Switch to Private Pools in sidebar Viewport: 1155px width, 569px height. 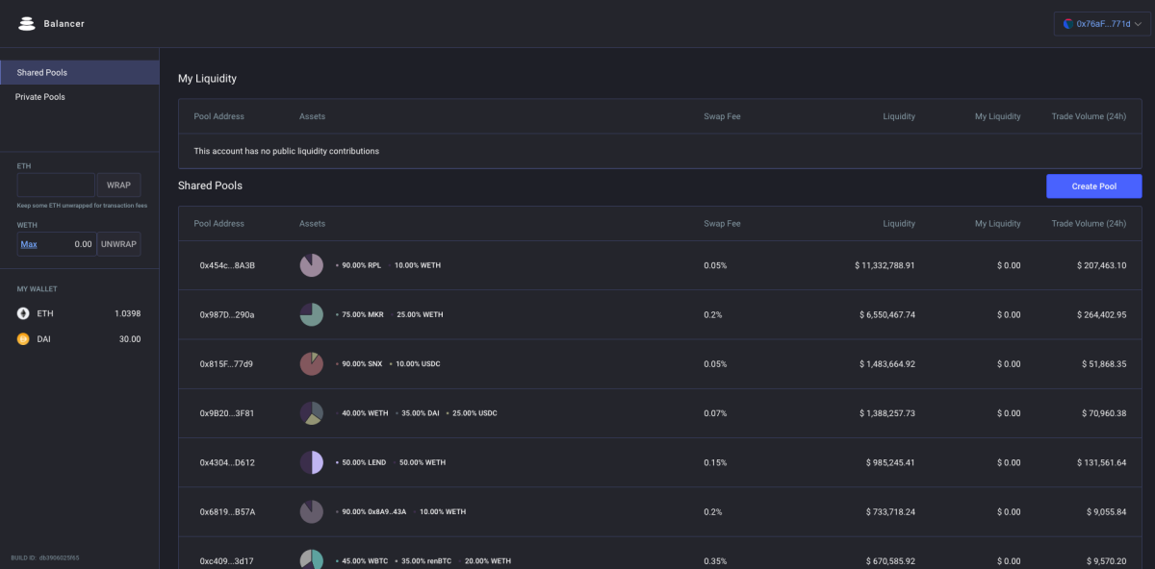[x=80, y=97]
